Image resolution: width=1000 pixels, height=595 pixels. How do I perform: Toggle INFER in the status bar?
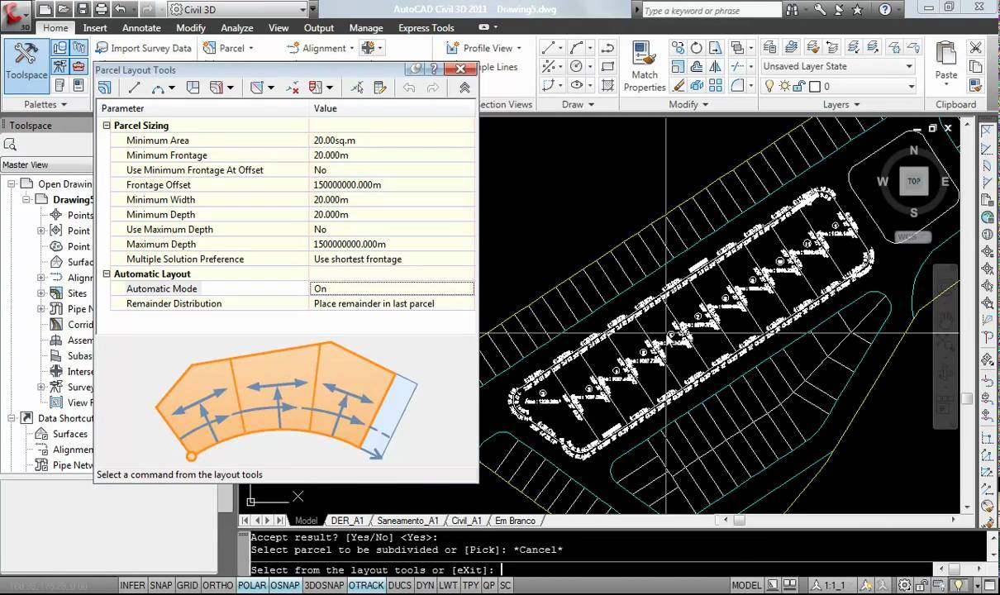coord(132,585)
